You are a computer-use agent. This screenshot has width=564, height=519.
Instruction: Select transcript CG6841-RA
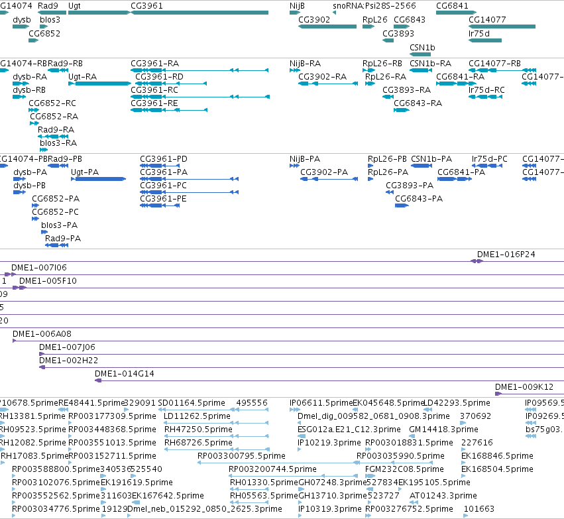[456, 84]
